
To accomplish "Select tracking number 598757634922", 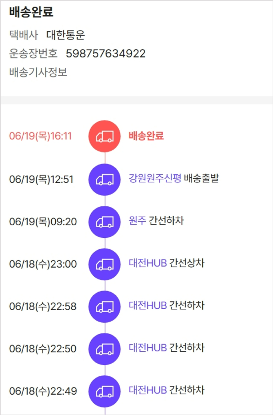I will (x=106, y=54).
